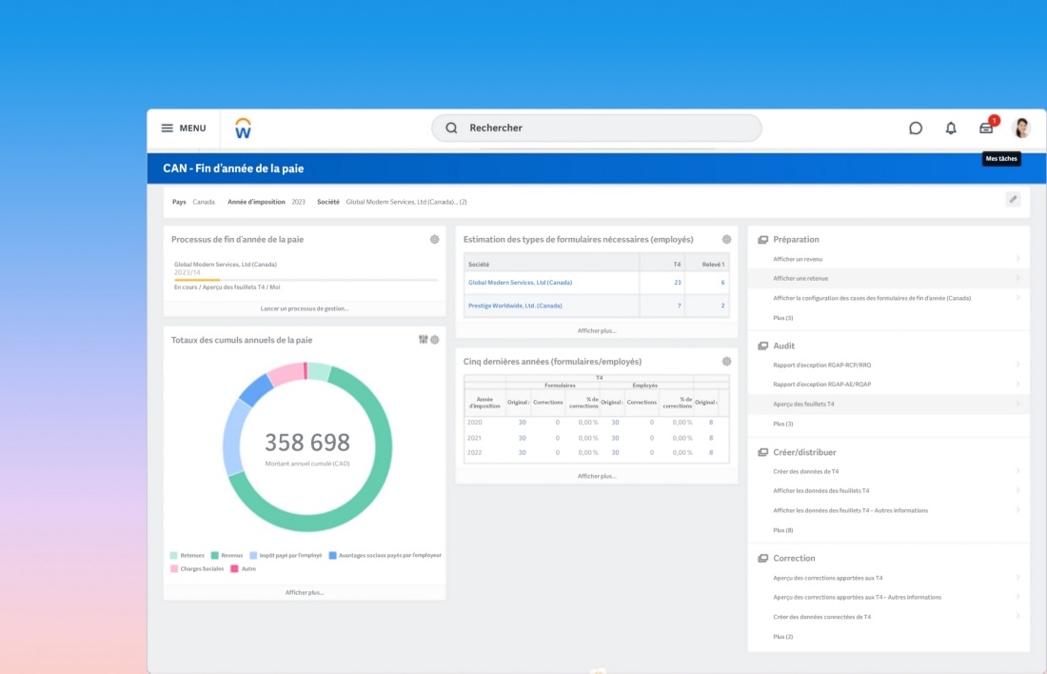The image size is (1047, 674).
Task: Expand Afficher plus under donut chart
Action: point(305,592)
